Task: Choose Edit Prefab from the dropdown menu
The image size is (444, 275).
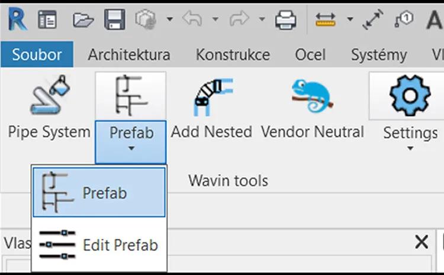Action: click(x=99, y=244)
